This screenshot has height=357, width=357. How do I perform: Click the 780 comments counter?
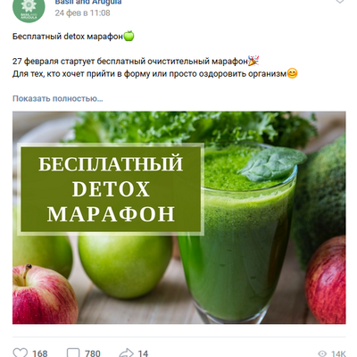pyautogui.click(x=93, y=353)
